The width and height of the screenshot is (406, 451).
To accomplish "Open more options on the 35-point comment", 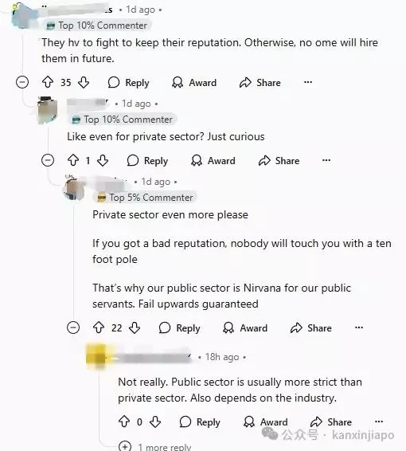I will [x=308, y=82].
